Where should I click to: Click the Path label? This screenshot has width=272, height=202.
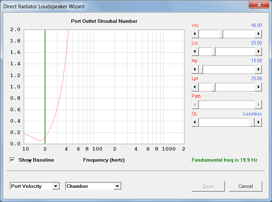196,96
